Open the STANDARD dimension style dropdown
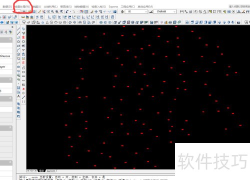Viewport: 250px width, 180px height. pyautogui.click(x=164, y=11)
